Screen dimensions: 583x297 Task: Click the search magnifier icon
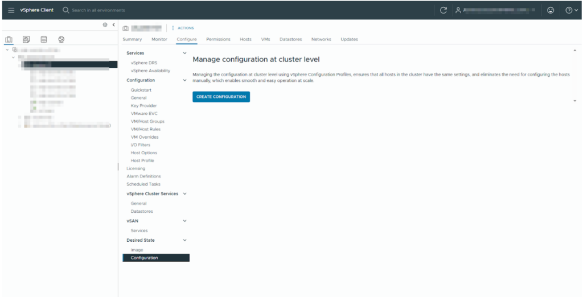pyautogui.click(x=66, y=10)
